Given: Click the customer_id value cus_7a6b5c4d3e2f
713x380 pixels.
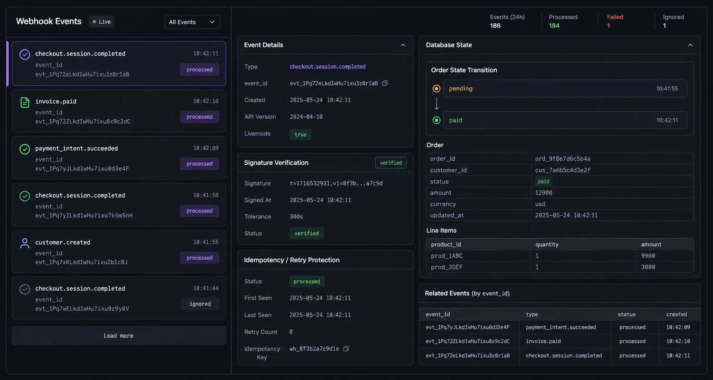Looking at the screenshot, I should coord(562,170).
